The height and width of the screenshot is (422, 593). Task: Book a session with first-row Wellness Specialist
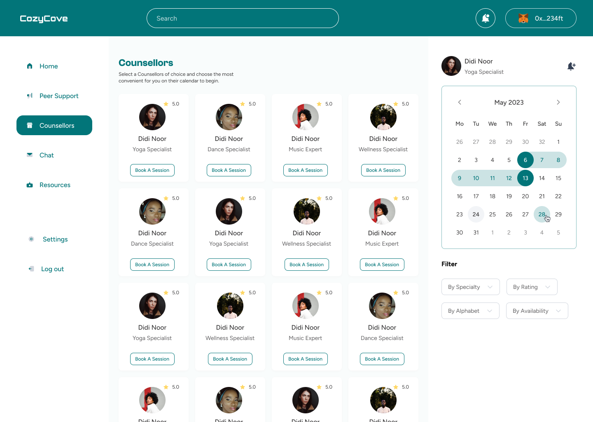tap(383, 170)
